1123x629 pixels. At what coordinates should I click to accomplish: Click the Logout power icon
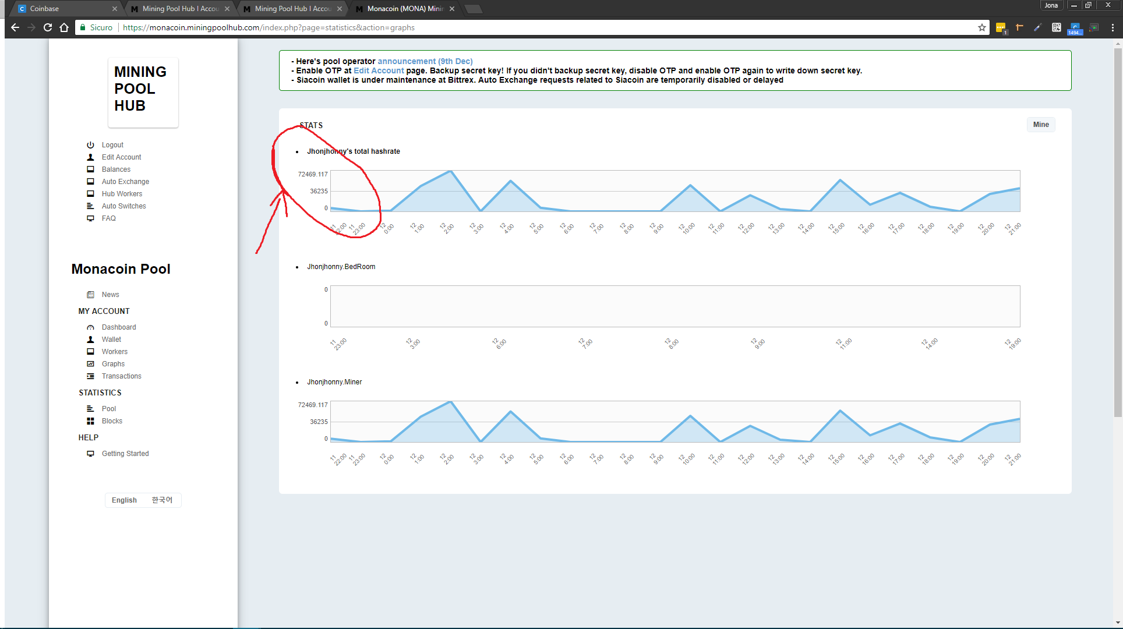[x=91, y=144]
